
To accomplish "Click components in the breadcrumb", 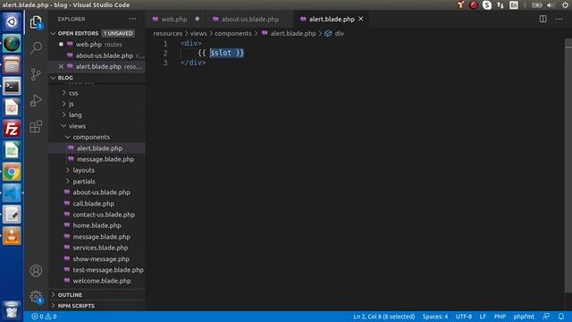I will tap(233, 33).
